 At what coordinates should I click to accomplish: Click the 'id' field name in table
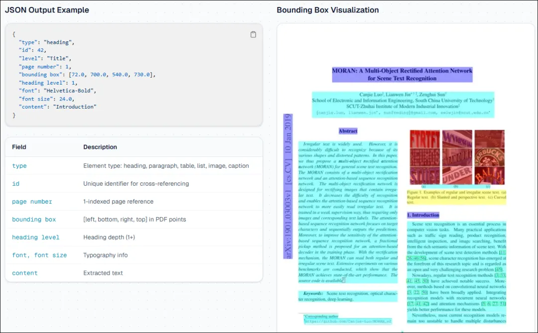click(16, 184)
